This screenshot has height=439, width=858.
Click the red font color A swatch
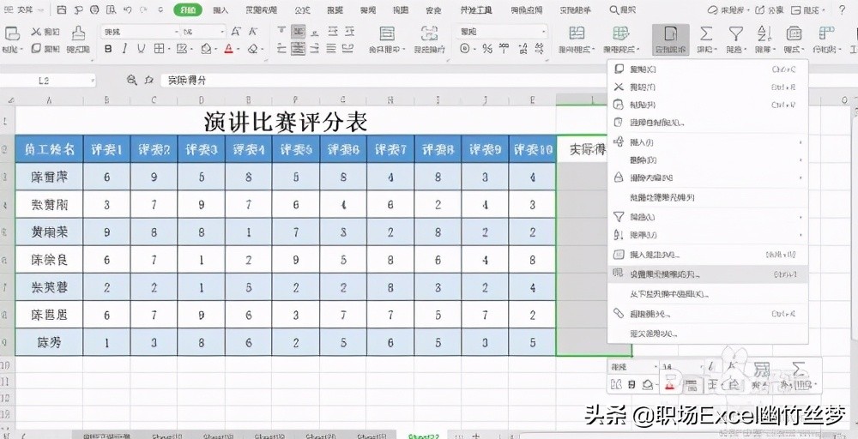tap(229, 49)
